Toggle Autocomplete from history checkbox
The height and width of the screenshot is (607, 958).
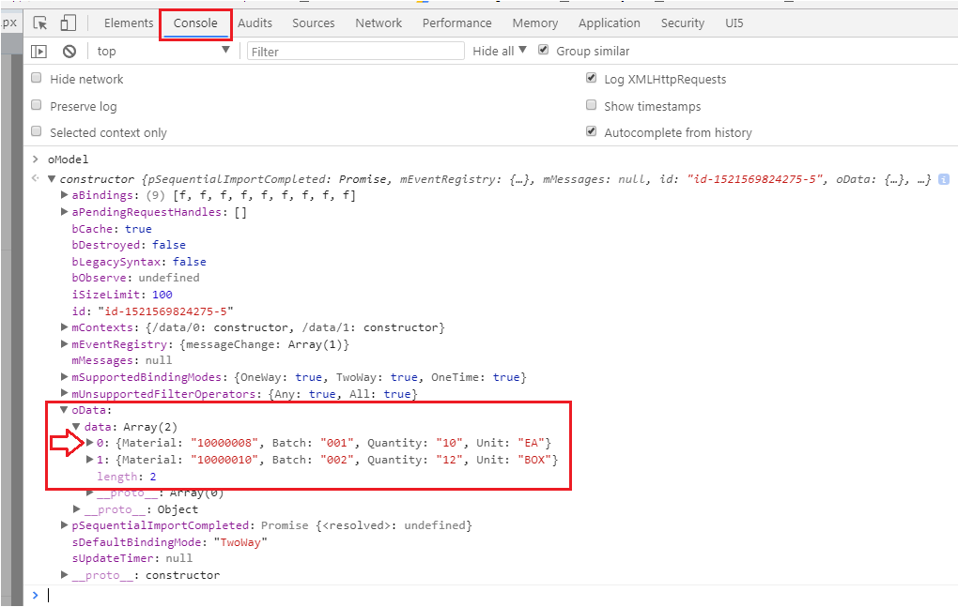pyautogui.click(x=591, y=131)
